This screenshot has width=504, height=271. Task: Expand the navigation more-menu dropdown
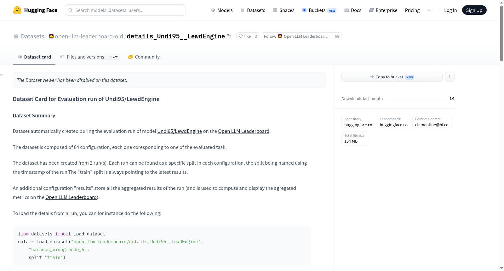coord(430,10)
